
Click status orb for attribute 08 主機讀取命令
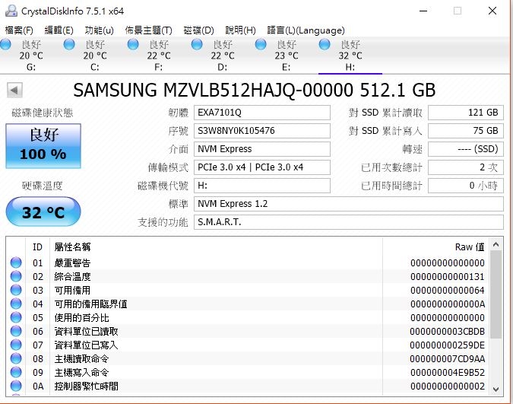tap(16, 358)
